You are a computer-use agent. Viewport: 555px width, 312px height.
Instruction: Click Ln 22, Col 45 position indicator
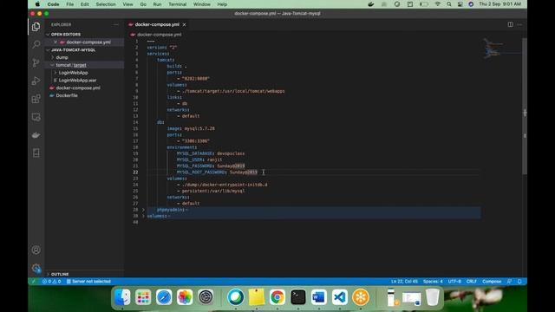(x=404, y=282)
